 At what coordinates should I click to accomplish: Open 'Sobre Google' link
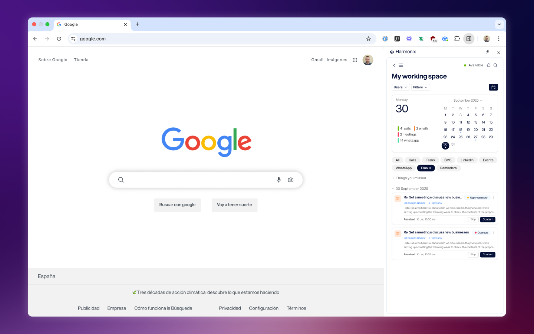tap(53, 60)
